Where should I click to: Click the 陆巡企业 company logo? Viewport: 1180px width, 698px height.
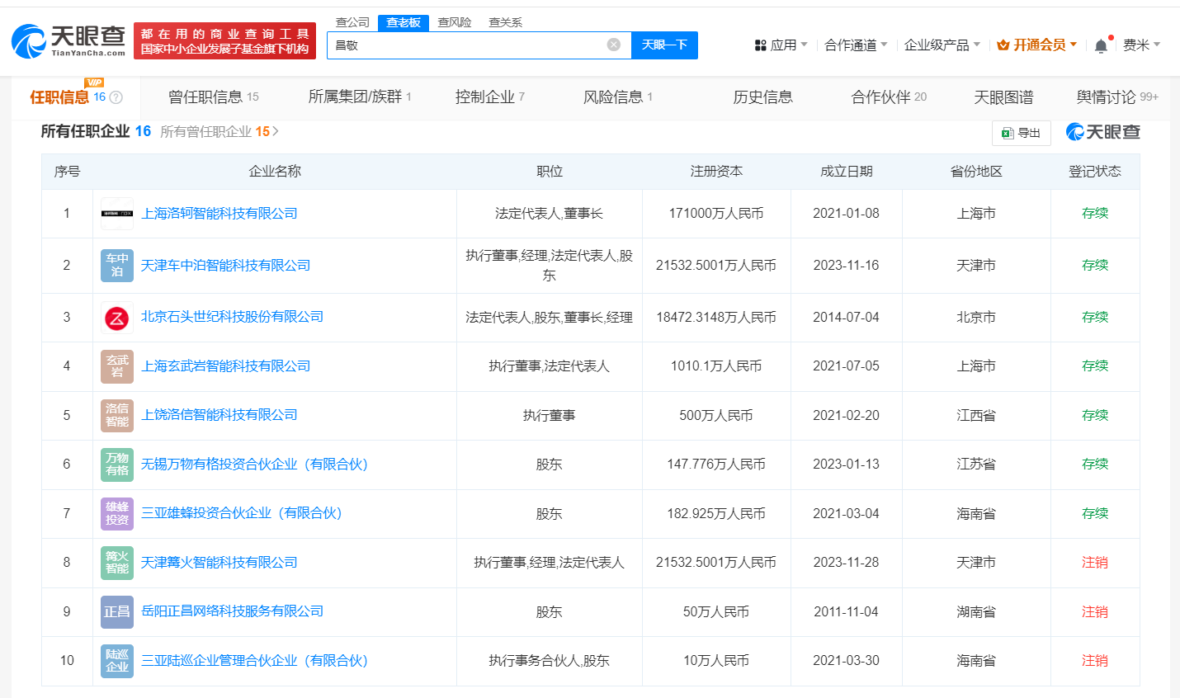click(x=117, y=661)
